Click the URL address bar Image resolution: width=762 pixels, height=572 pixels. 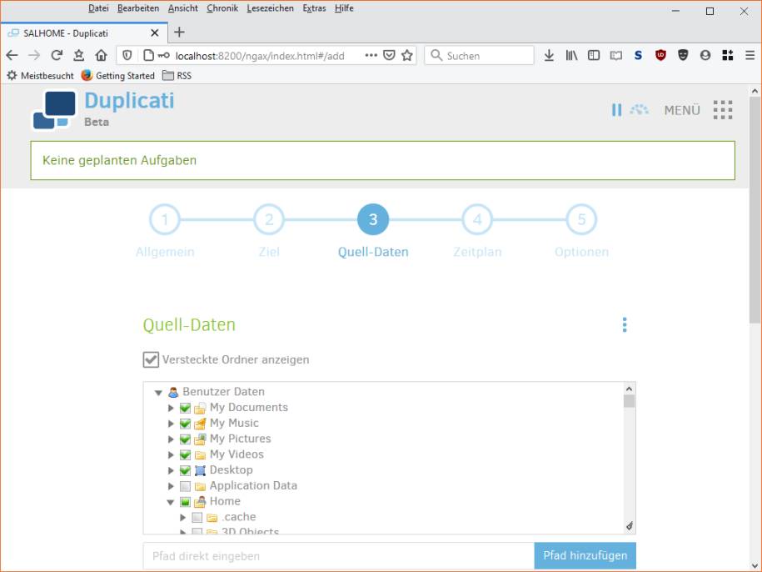click(x=266, y=55)
